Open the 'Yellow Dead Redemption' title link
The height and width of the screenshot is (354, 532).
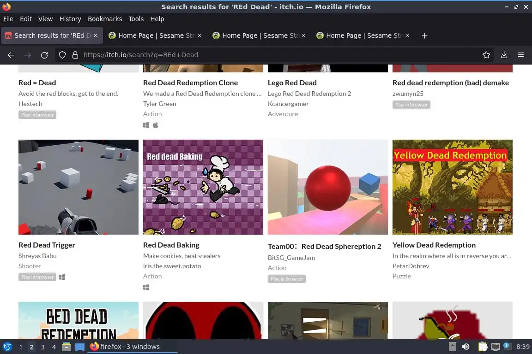(x=434, y=245)
